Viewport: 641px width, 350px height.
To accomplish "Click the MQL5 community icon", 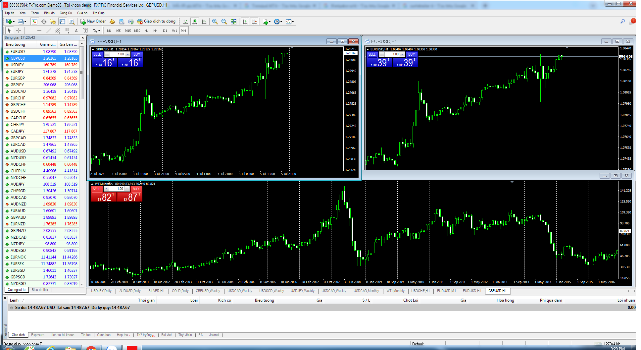I will point(122,22).
